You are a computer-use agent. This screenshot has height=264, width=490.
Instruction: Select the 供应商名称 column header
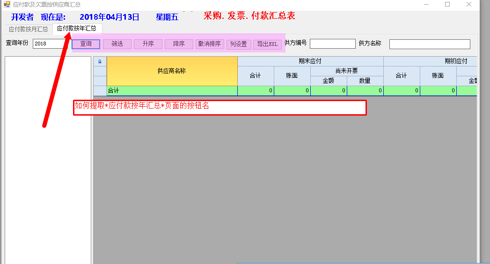click(x=172, y=71)
